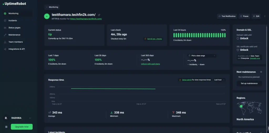Go back using the Monitoring breadcrumb button
The width and height of the screenshot is (269, 133).
pos(52,7)
